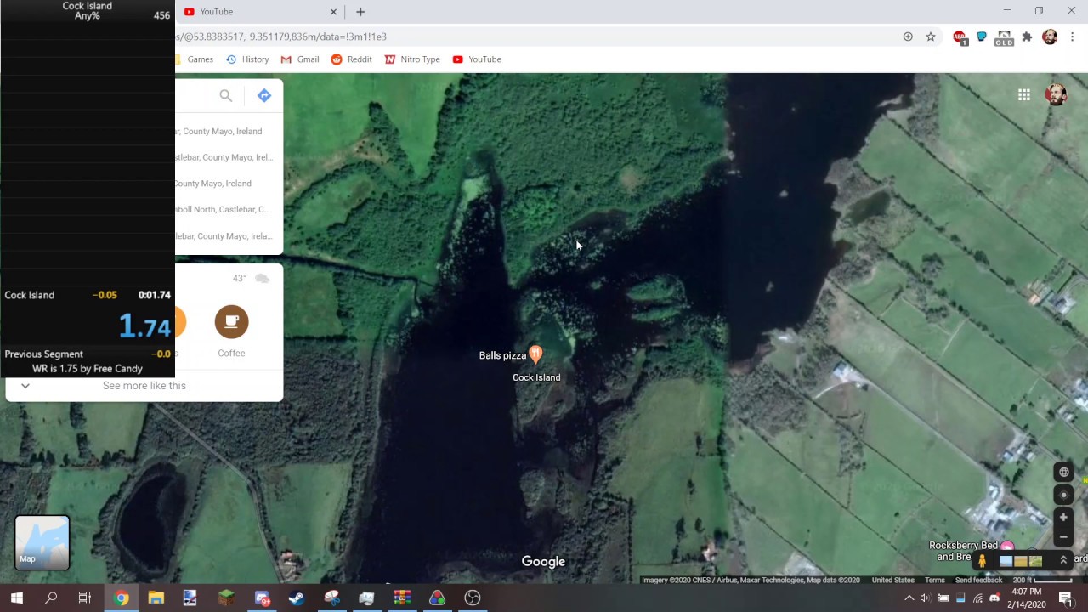Click the See more like this link
The image size is (1088, 612).
[x=144, y=386]
